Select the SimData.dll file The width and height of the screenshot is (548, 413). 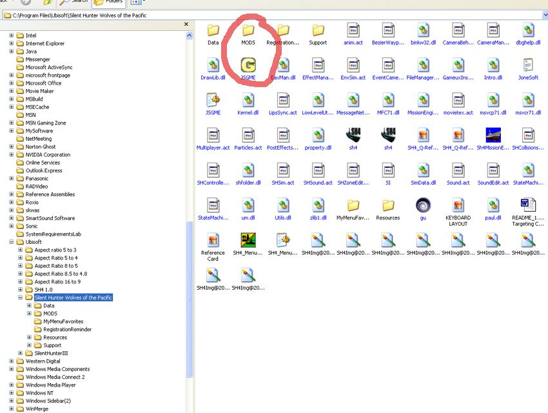(423, 170)
